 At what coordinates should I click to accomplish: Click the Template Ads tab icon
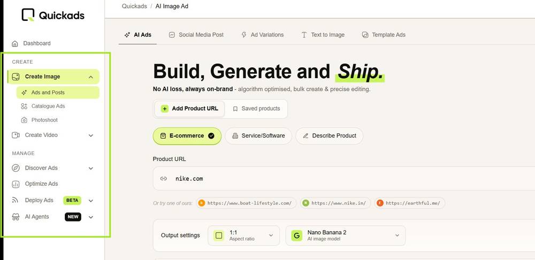pyautogui.click(x=365, y=35)
